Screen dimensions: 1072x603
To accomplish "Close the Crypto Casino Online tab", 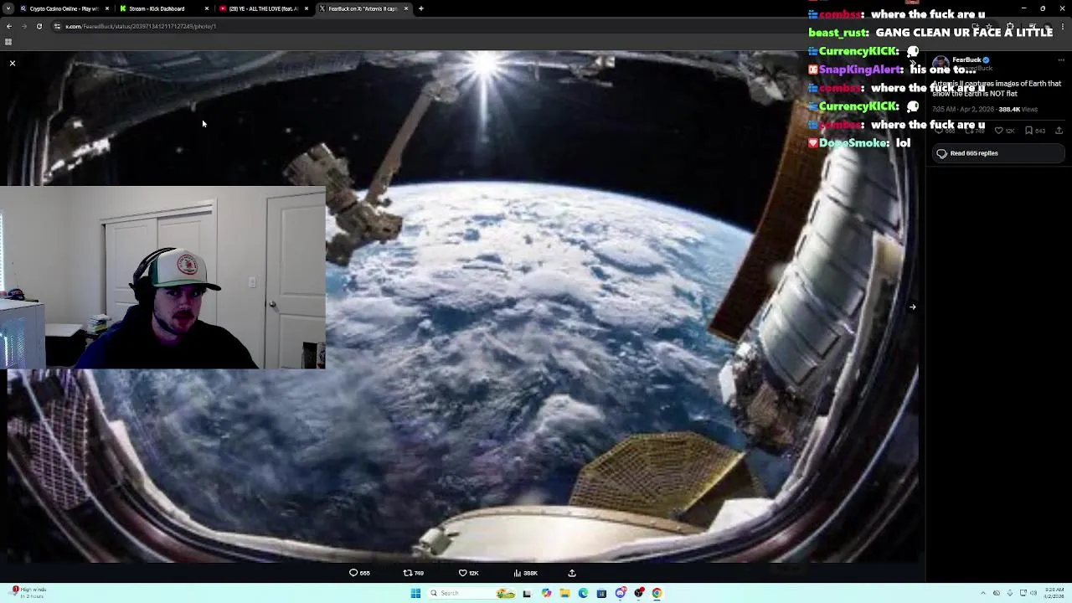I will [x=106, y=8].
